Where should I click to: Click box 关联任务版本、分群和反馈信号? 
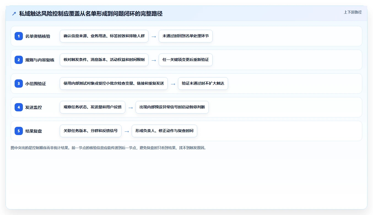coord(91,131)
